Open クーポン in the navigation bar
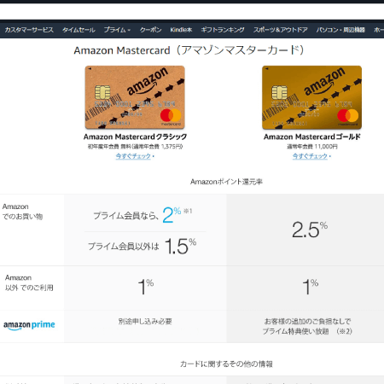Image resolution: width=384 pixels, height=384 pixels. [x=150, y=30]
